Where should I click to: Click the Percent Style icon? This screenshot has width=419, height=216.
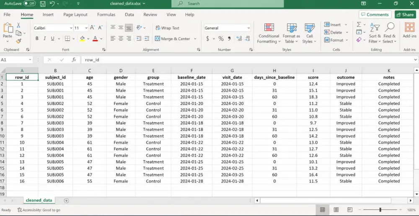pyautogui.click(x=221, y=38)
